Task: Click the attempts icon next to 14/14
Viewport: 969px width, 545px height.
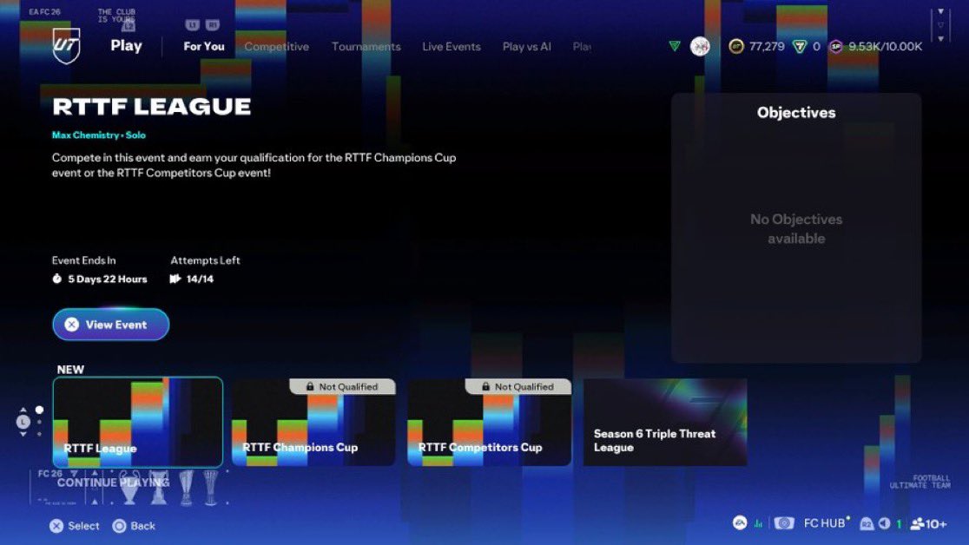Action: pos(175,279)
